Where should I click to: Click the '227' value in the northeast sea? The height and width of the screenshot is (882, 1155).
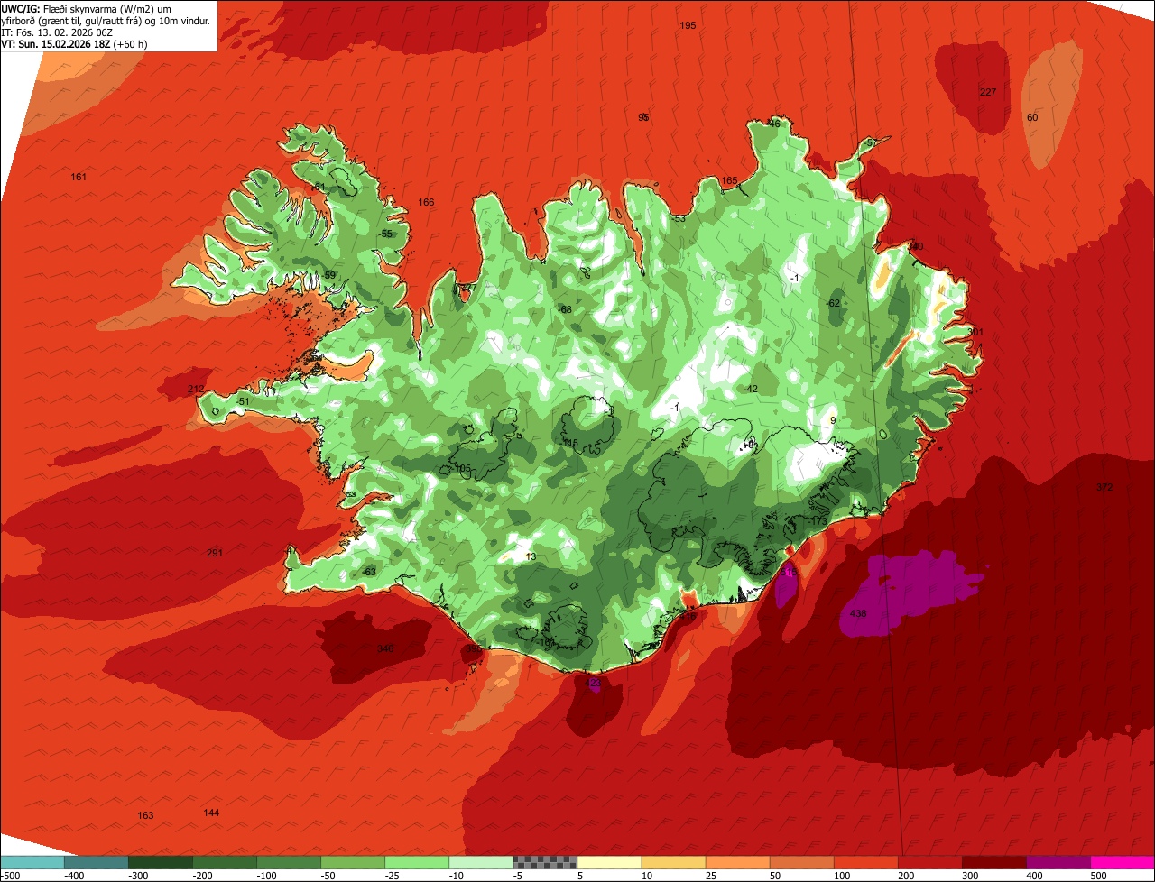(988, 92)
